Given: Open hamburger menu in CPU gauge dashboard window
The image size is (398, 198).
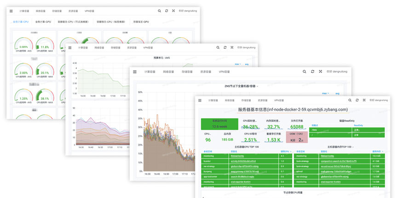Looking at the screenshot, I should coord(11,11).
